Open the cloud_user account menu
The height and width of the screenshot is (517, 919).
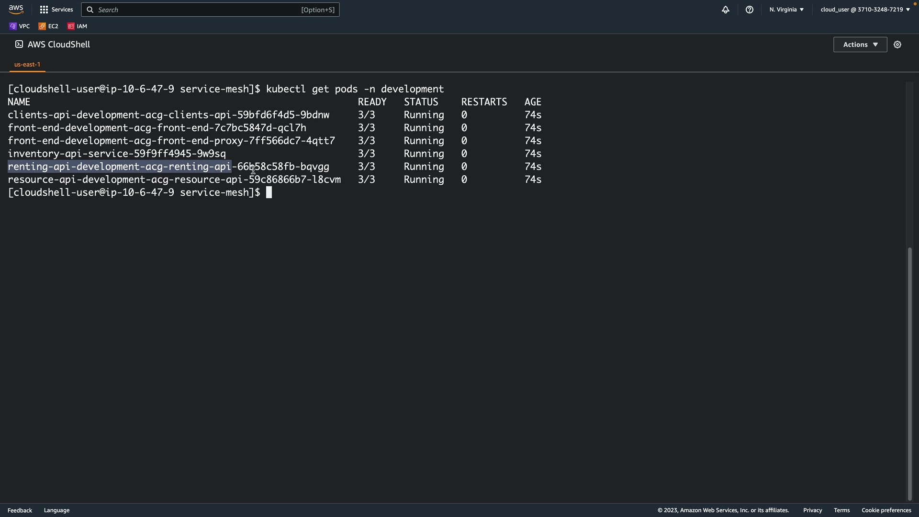click(x=864, y=10)
